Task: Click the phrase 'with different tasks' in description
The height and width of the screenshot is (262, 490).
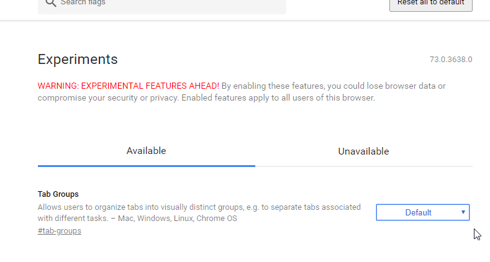Action: [72, 219]
